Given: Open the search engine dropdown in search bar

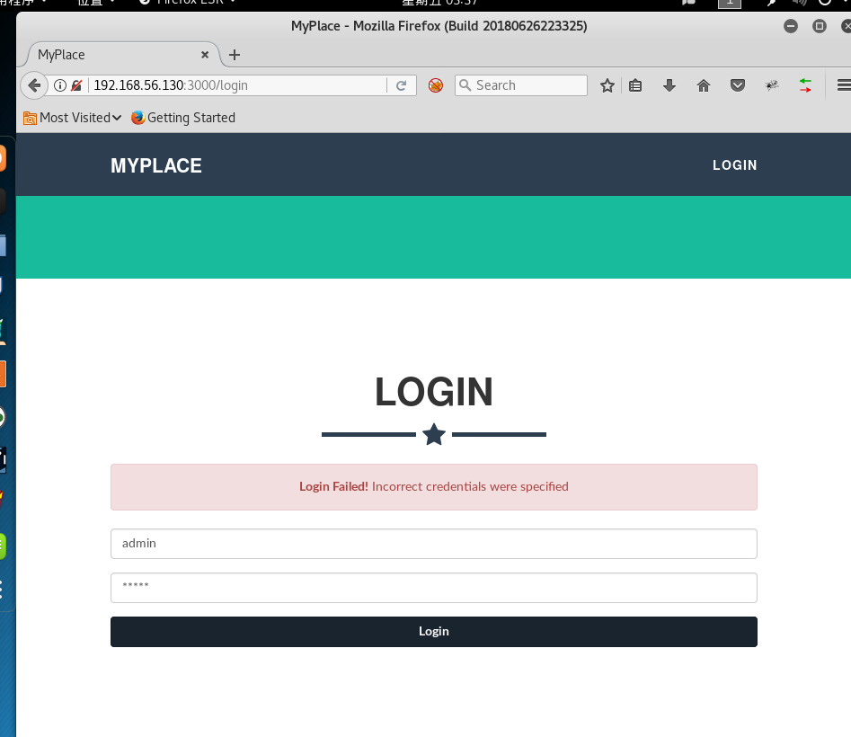Looking at the screenshot, I should coord(466,84).
